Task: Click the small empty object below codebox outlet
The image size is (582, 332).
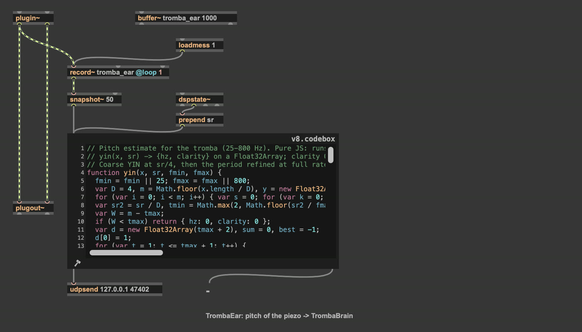Action: point(208,291)
